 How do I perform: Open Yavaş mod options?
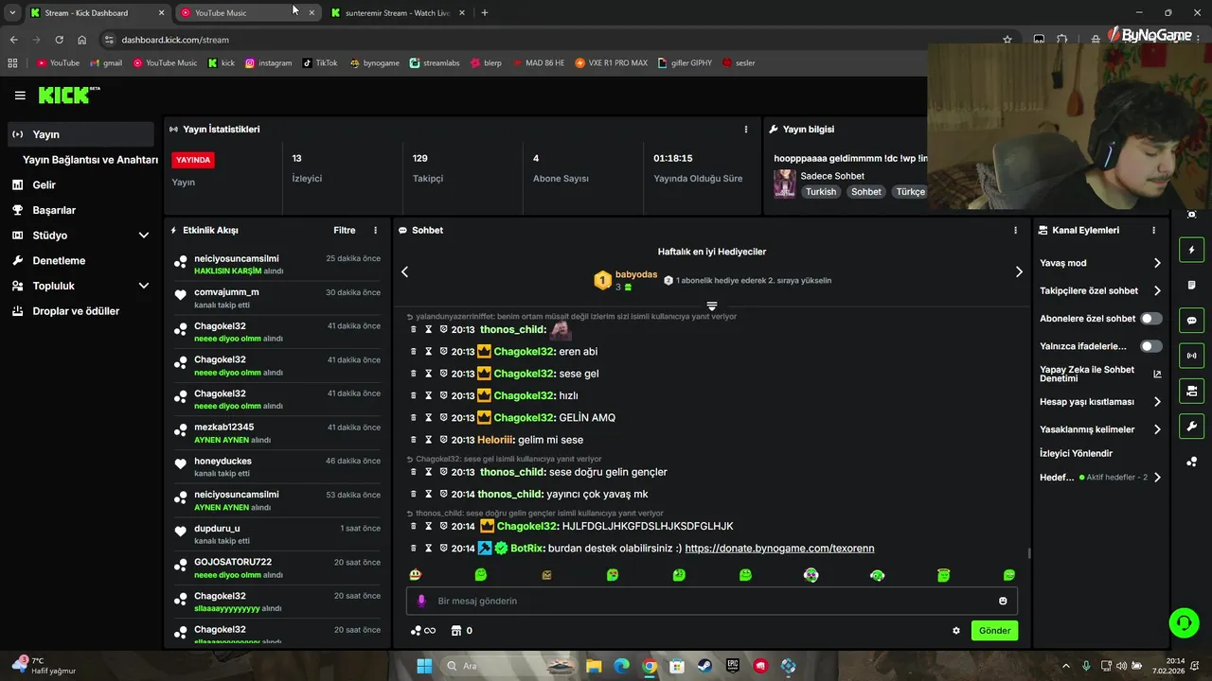coord(1100,263)
